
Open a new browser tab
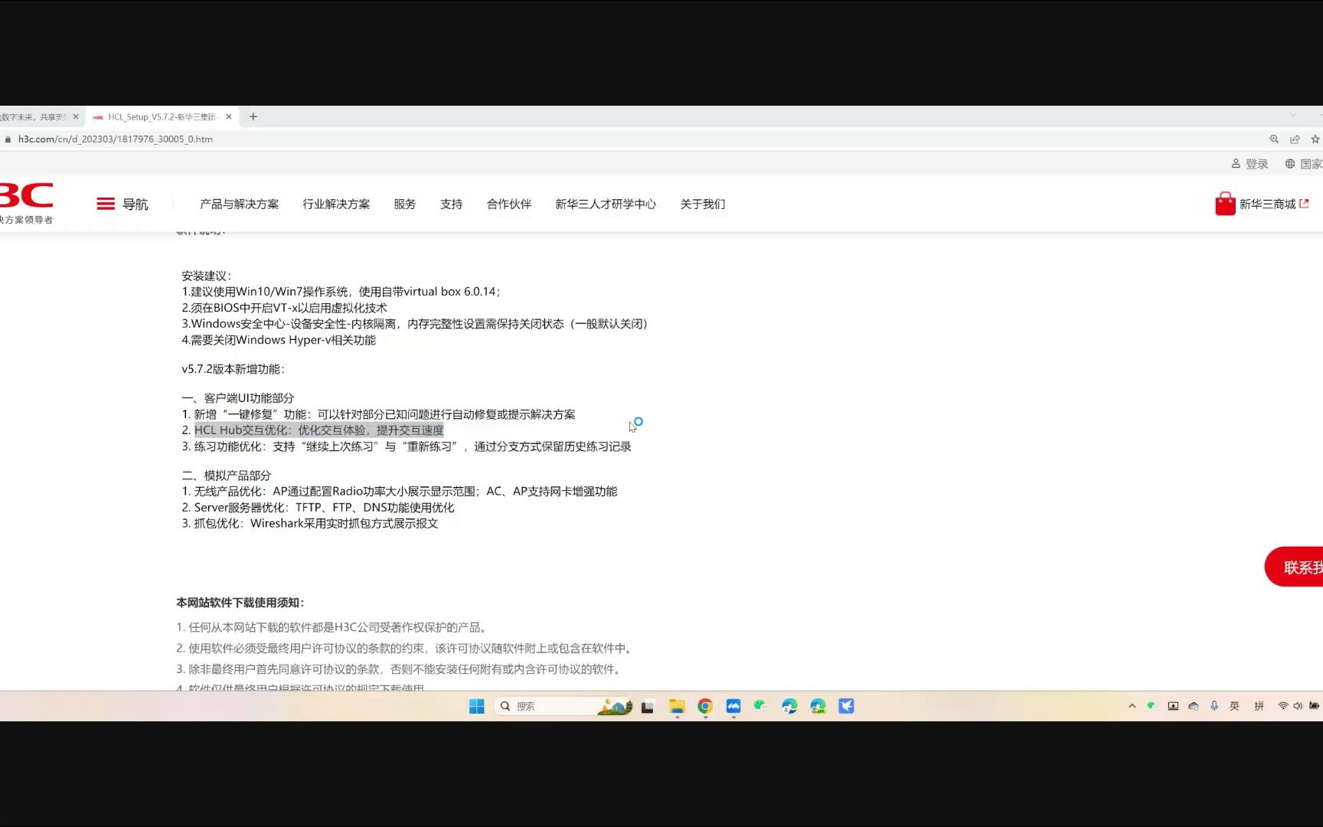coord(253,117)
